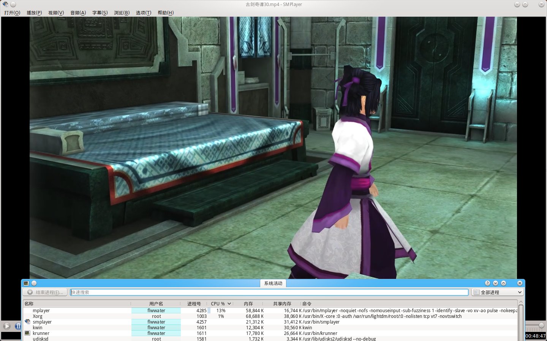The height and width of the screenshot is (341, 547).
Task: Open the 帮助(H) menu
Action: 166,13
